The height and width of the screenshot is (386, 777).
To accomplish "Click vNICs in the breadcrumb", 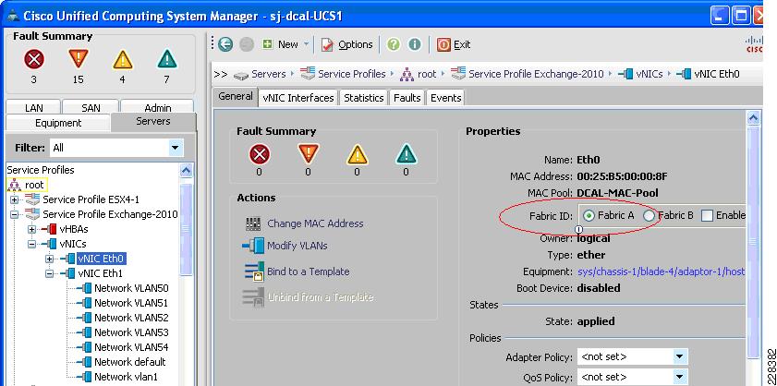I will pyautogui.click(x=650, y=74).
